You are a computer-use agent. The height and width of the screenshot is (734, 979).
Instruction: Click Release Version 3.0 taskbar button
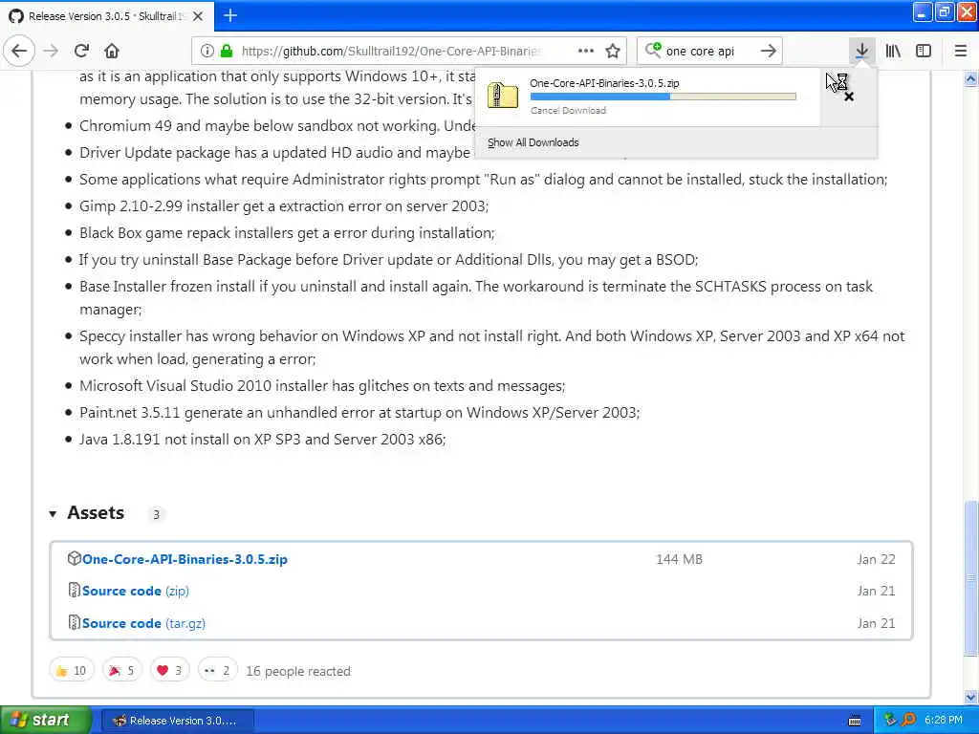pos(177,721)
